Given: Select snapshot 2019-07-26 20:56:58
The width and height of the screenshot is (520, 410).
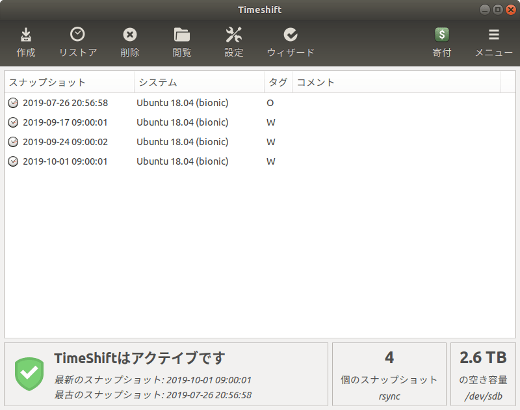Looking at the screenshot, I should (260, 103).
